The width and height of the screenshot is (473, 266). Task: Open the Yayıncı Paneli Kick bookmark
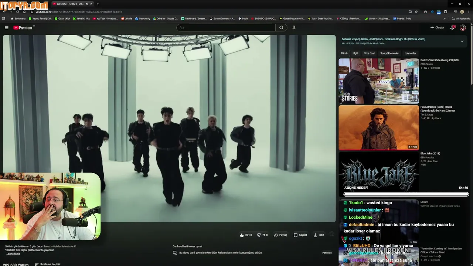coord(40,18)
